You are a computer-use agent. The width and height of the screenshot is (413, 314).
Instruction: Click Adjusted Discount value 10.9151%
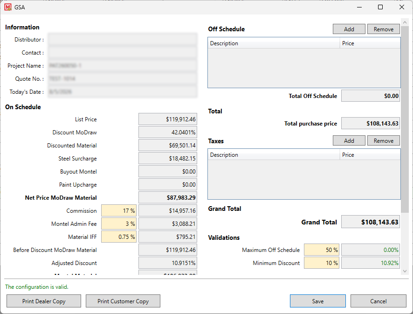pos(168,263)
